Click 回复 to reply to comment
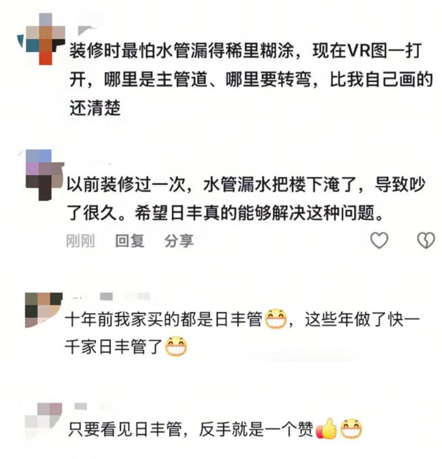The height and width of the screenshot is (459, 442). [x=130, y=241]
